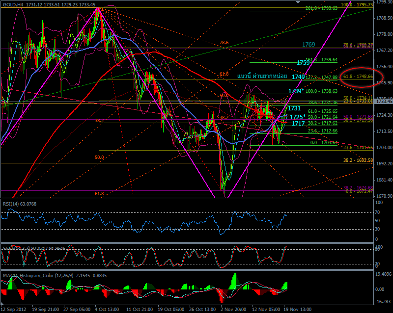This screenshot has height=313, width=393.
Task: Select the cyan 1769 text label
Action: coord(309,45)
